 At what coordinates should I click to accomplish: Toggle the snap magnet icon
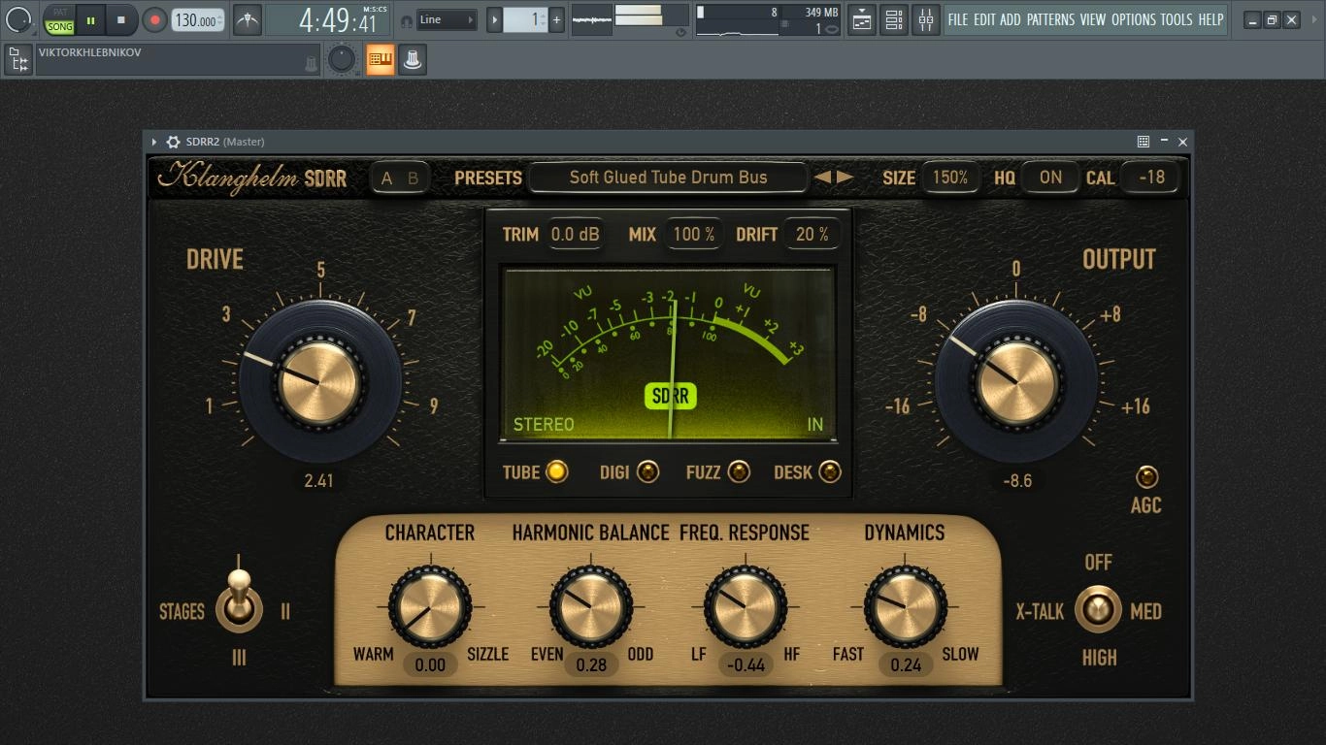pyautogui.click(x=406, y=19)
